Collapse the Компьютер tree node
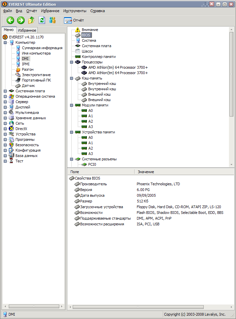The width and height of the screenshot is (236, 319). [5, 42]
